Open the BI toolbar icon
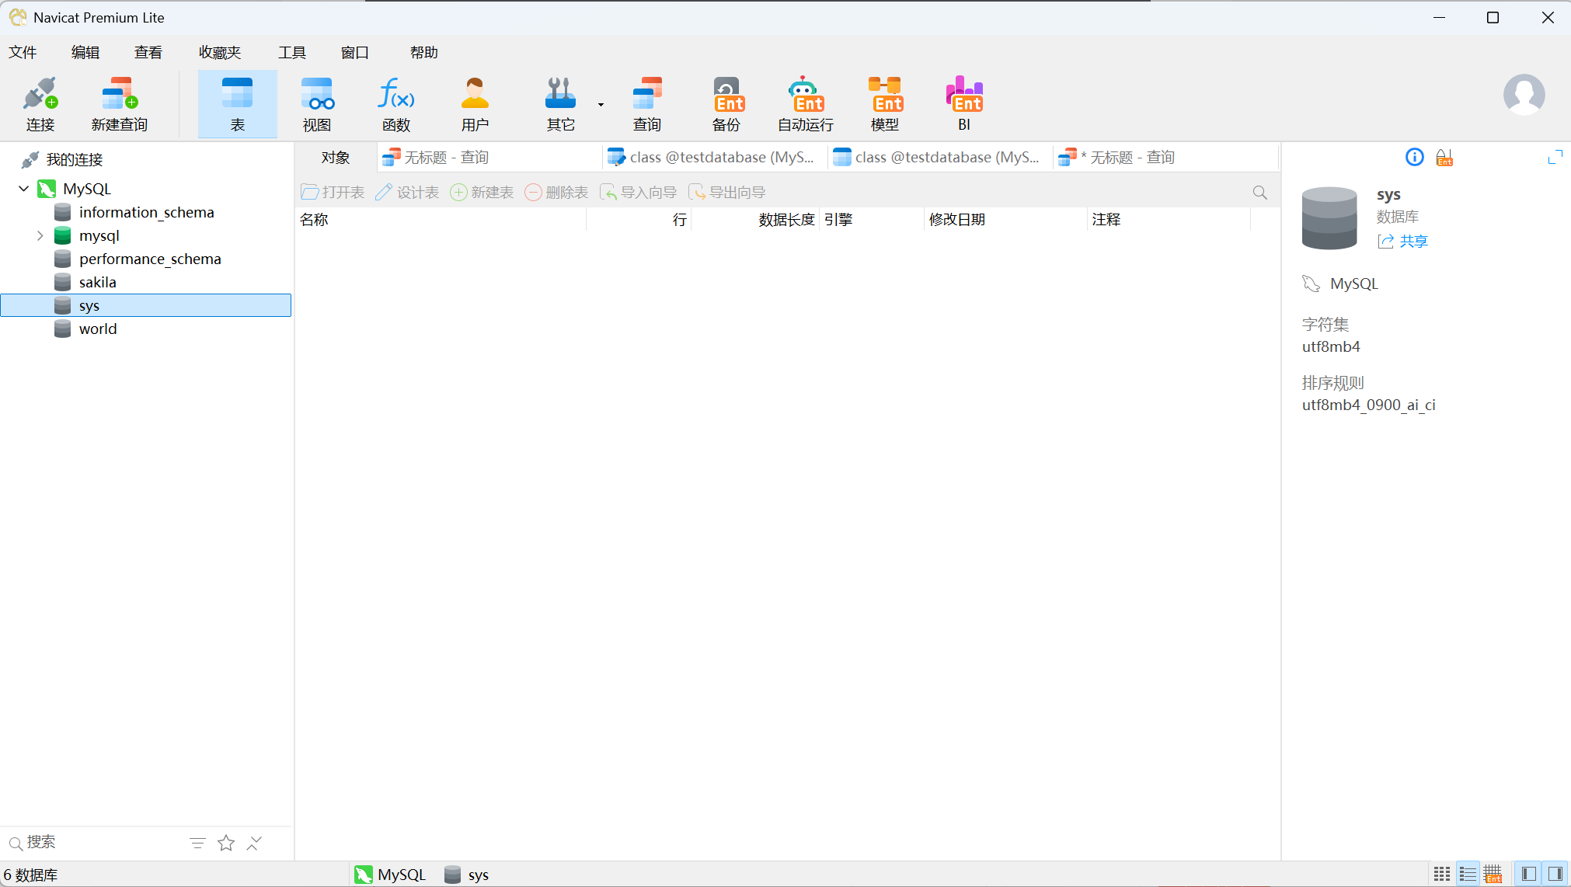 click(x=964, y=103)
